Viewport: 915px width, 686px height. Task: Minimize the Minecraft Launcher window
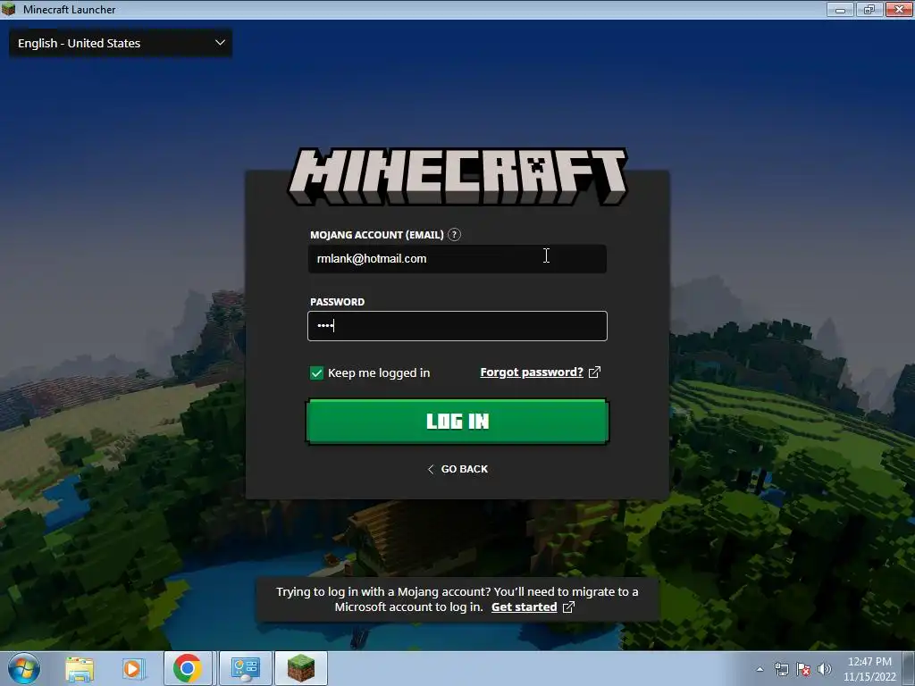(840, 9)
